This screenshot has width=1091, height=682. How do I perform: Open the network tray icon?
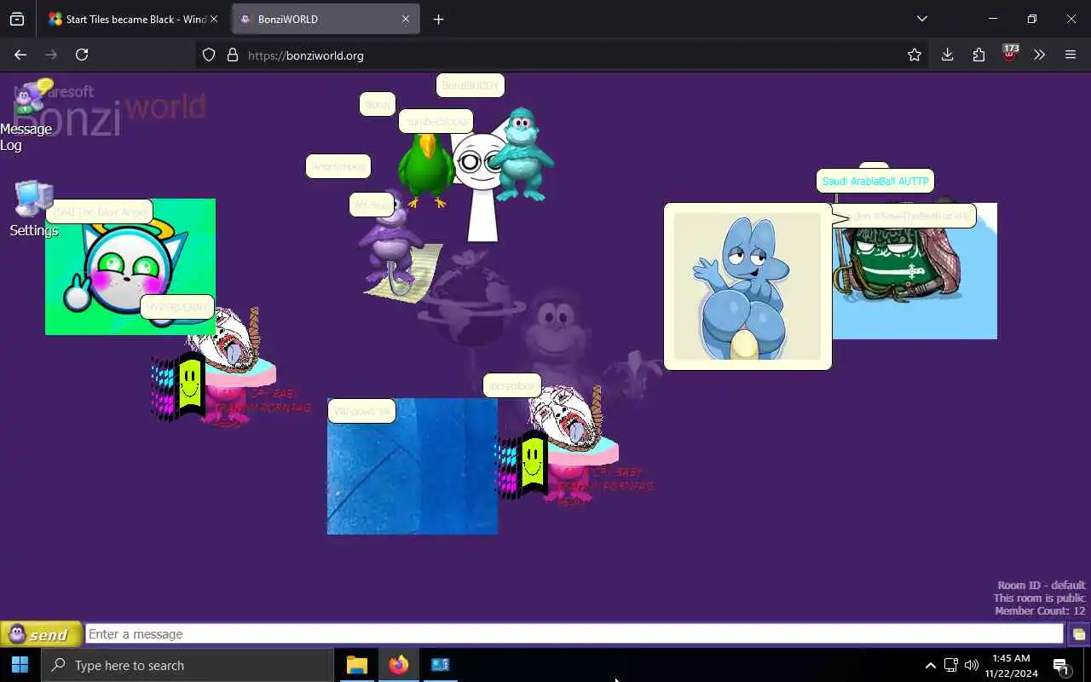(951, 665)
